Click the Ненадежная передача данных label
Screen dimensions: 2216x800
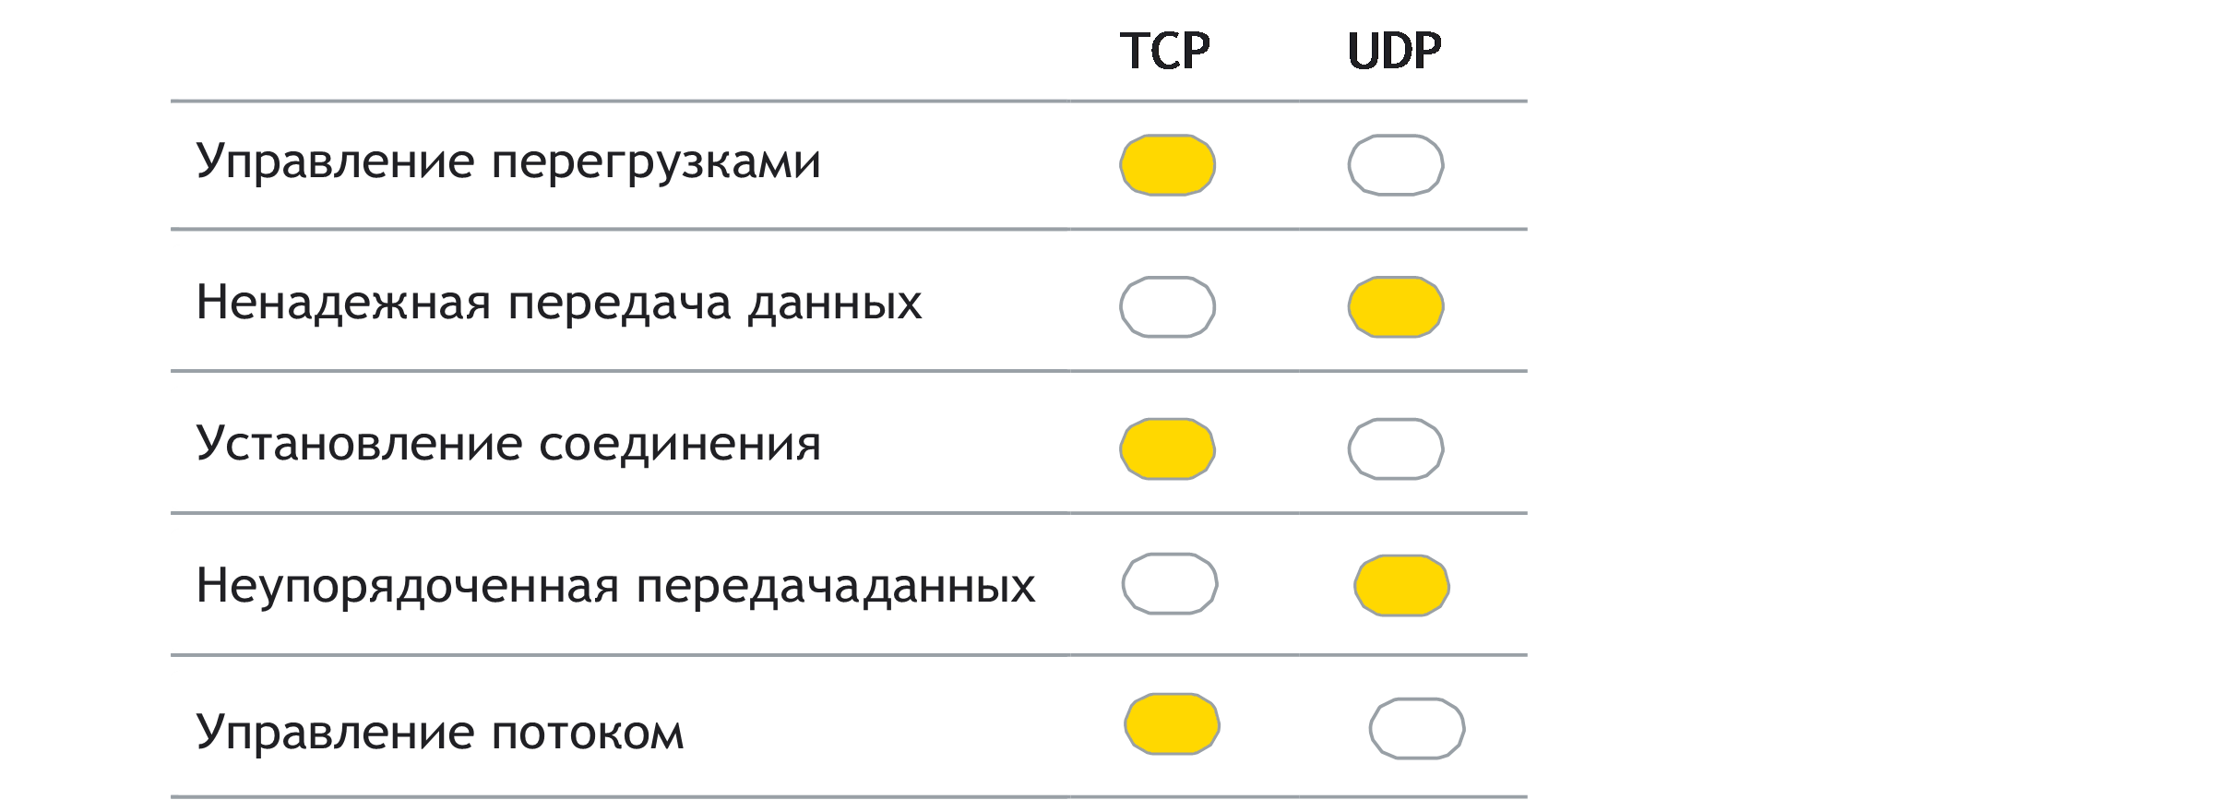559,304
